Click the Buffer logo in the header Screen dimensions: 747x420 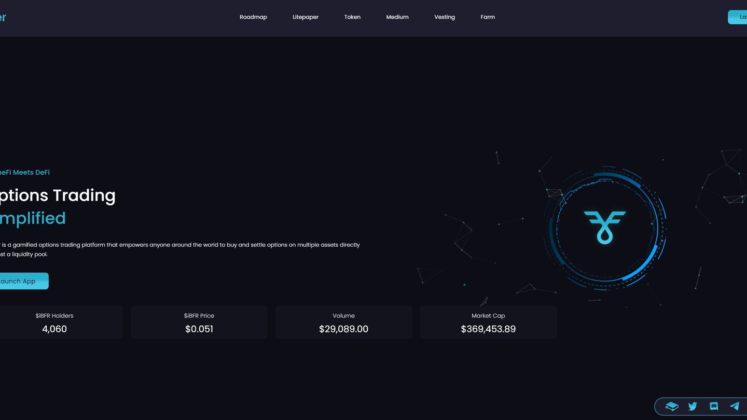coord(3,17)
